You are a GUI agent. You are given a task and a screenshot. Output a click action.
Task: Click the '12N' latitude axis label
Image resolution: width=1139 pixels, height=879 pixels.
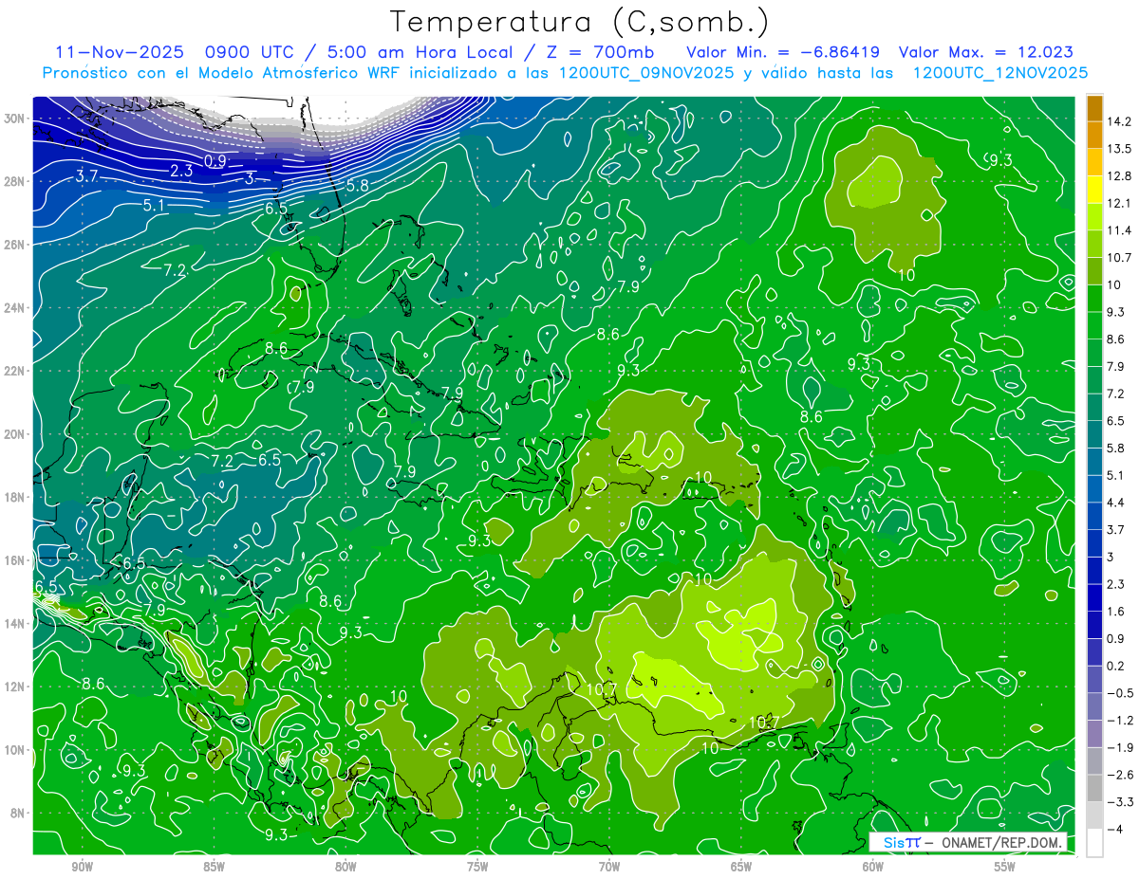tap(15, 687)
